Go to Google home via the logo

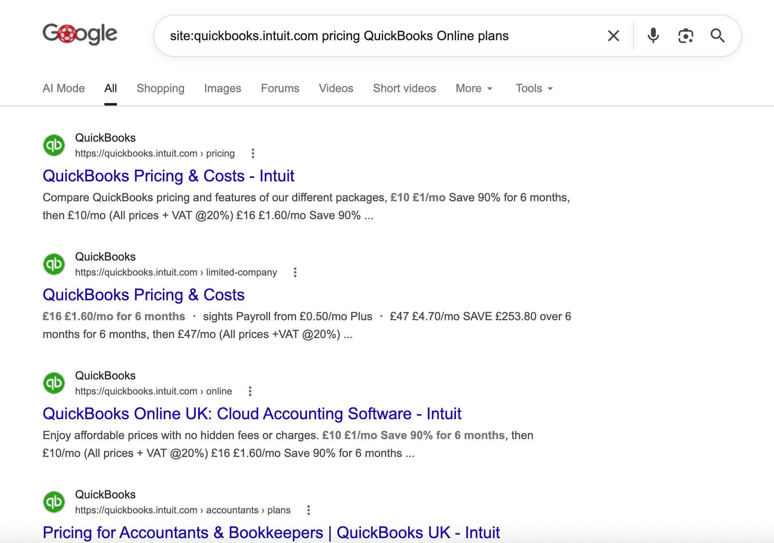click(80, 34)
